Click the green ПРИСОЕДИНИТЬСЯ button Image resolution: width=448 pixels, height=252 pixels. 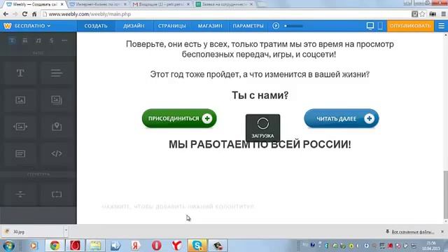pyautogui.click(x=179, y=118)
